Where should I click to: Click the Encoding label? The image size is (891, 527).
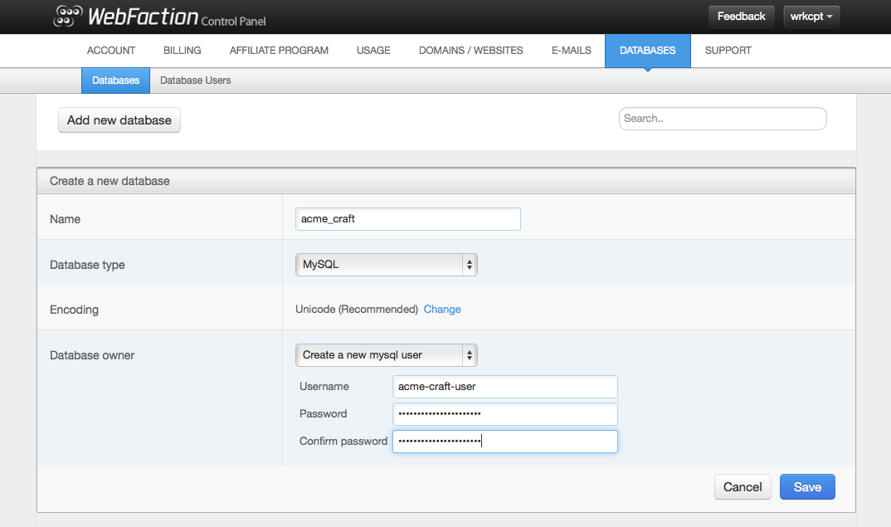[x=74, y=310]
